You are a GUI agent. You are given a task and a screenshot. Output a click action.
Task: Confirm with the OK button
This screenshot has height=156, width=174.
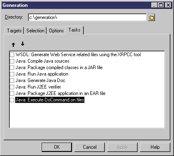[x=57, y=147]
